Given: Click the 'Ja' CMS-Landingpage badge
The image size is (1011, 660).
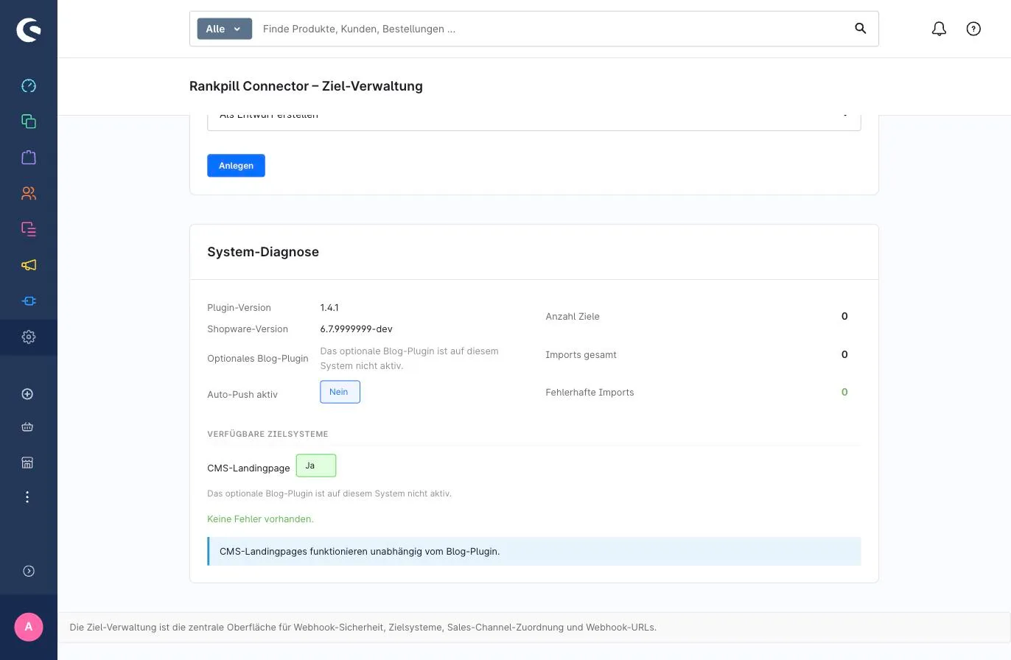Looking at the screenshot, I should coord(316,466).
